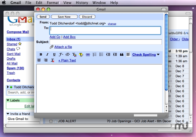Align text to the right
This screenshot has width=196, height=137.
point(46,60)
